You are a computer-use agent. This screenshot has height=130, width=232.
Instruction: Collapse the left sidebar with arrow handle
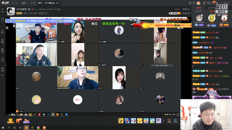[x=5, y=66]
